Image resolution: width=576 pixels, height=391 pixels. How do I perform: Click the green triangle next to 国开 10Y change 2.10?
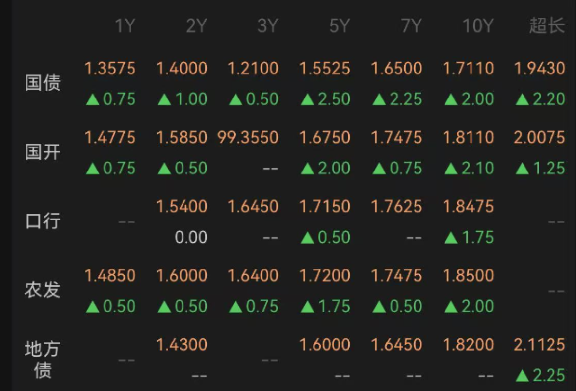point(451,169)
